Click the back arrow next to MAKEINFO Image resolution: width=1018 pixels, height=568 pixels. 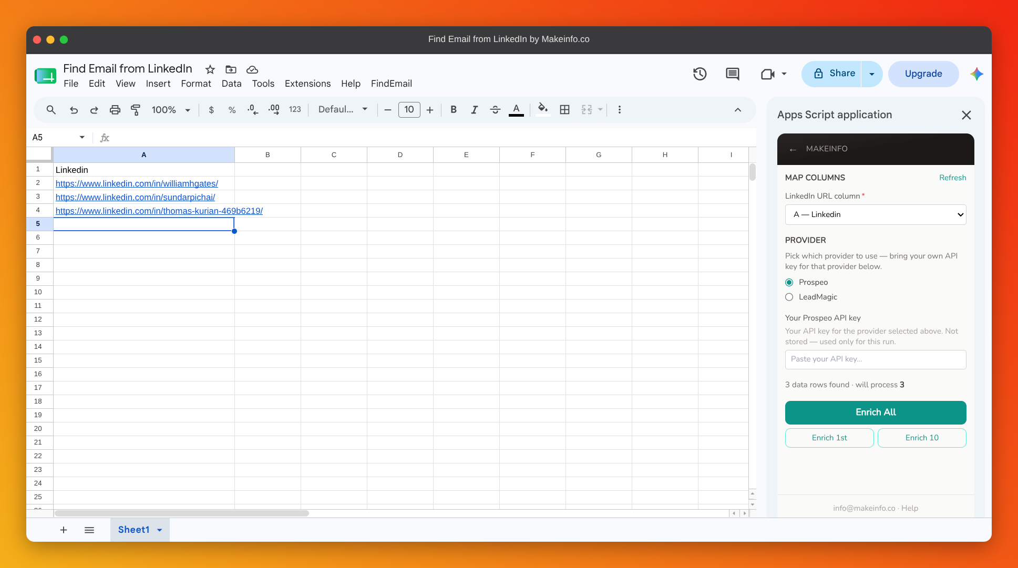(x=793, y=150)
